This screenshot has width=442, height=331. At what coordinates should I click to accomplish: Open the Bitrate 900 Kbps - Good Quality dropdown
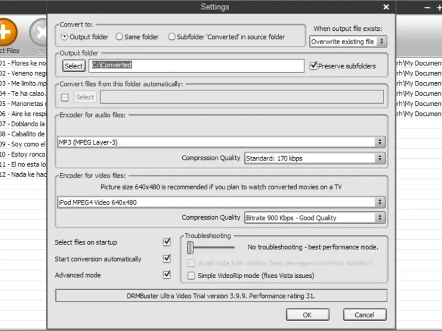coord(314,218)
